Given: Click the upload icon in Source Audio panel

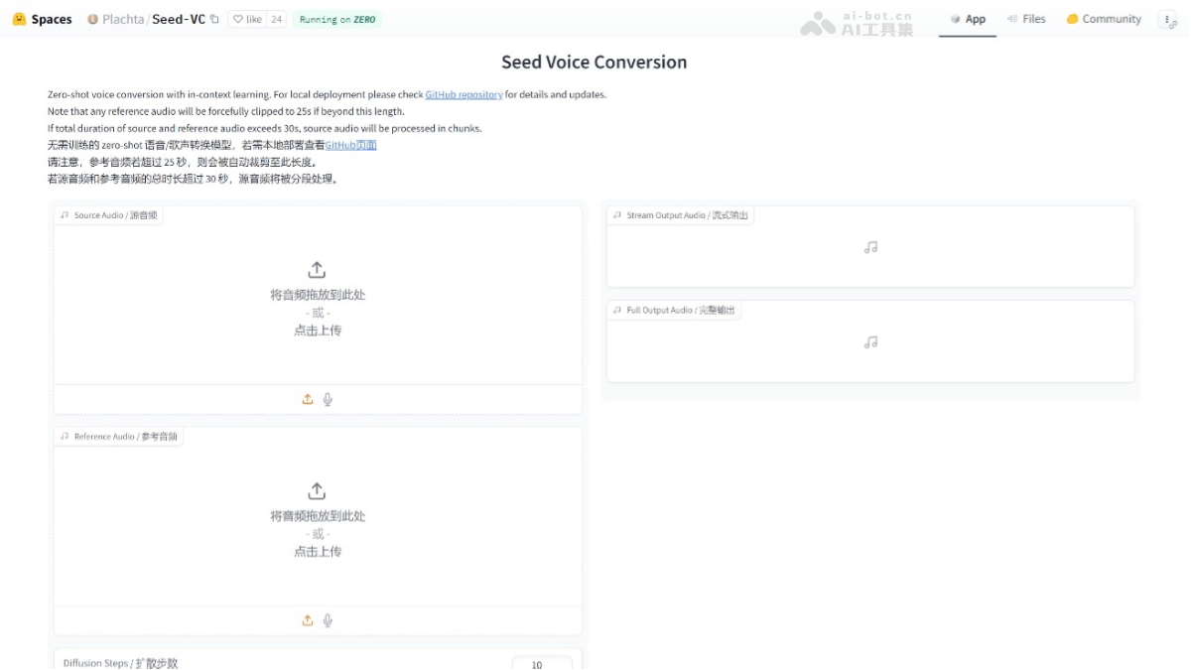Looking at the screenshot, I should point(308,399).
